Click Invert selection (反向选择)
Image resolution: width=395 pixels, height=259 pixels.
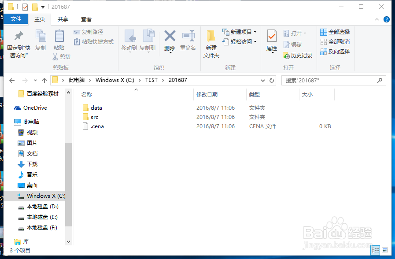pyautogui.click(x=335, y=52)
